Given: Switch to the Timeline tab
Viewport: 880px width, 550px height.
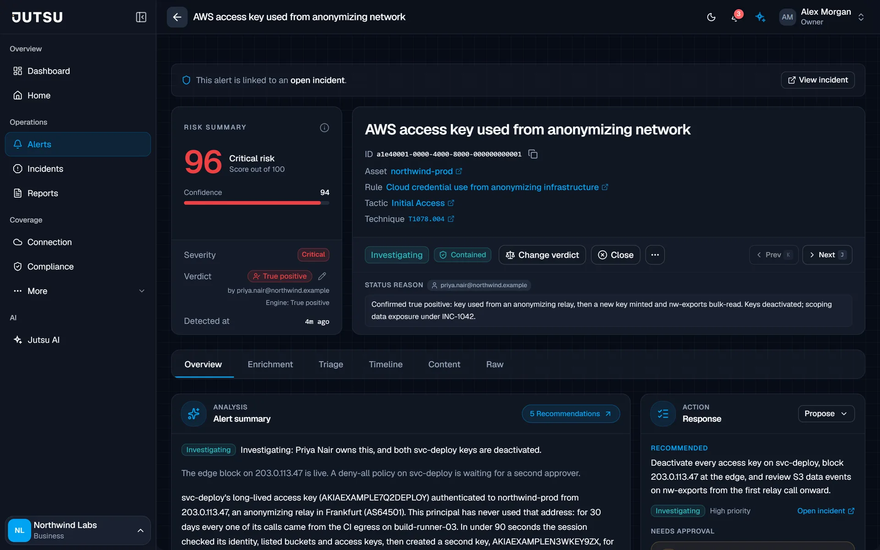Looking at the screenshot, I should (386, 364).
